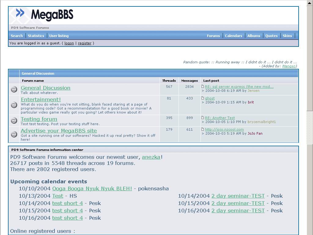Click the register link

tap(85, 43)
